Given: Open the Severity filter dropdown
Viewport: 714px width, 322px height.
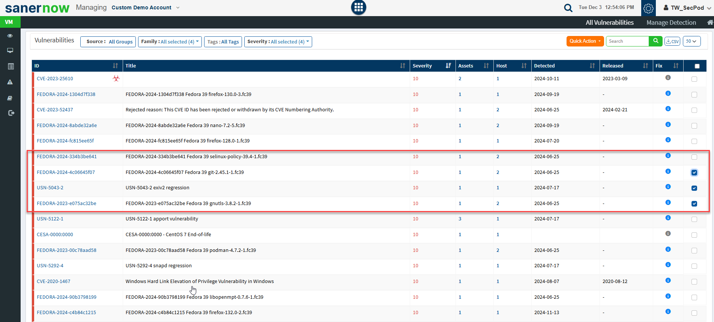Looking at the screenshot, I should pos(278,42).
